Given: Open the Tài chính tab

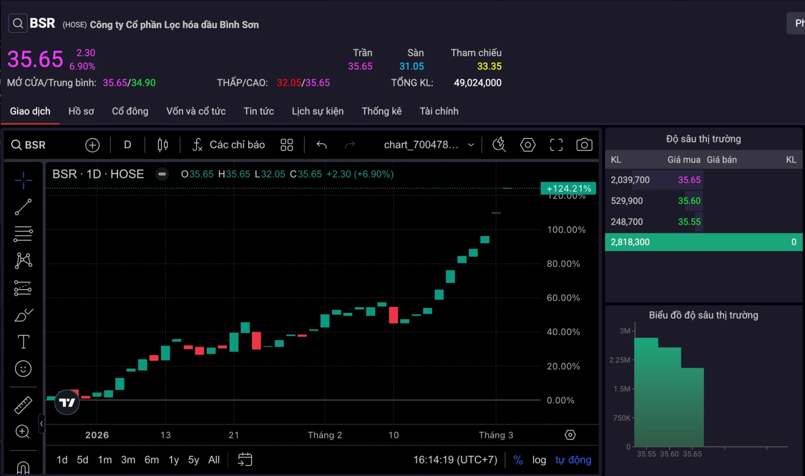Looking at the screenshot, I should (439, 111).
